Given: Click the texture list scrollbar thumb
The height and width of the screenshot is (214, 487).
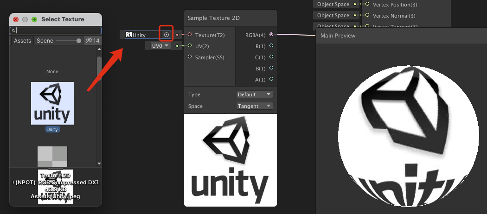Looking at the screenshot, I should click(x=99, y=68).
